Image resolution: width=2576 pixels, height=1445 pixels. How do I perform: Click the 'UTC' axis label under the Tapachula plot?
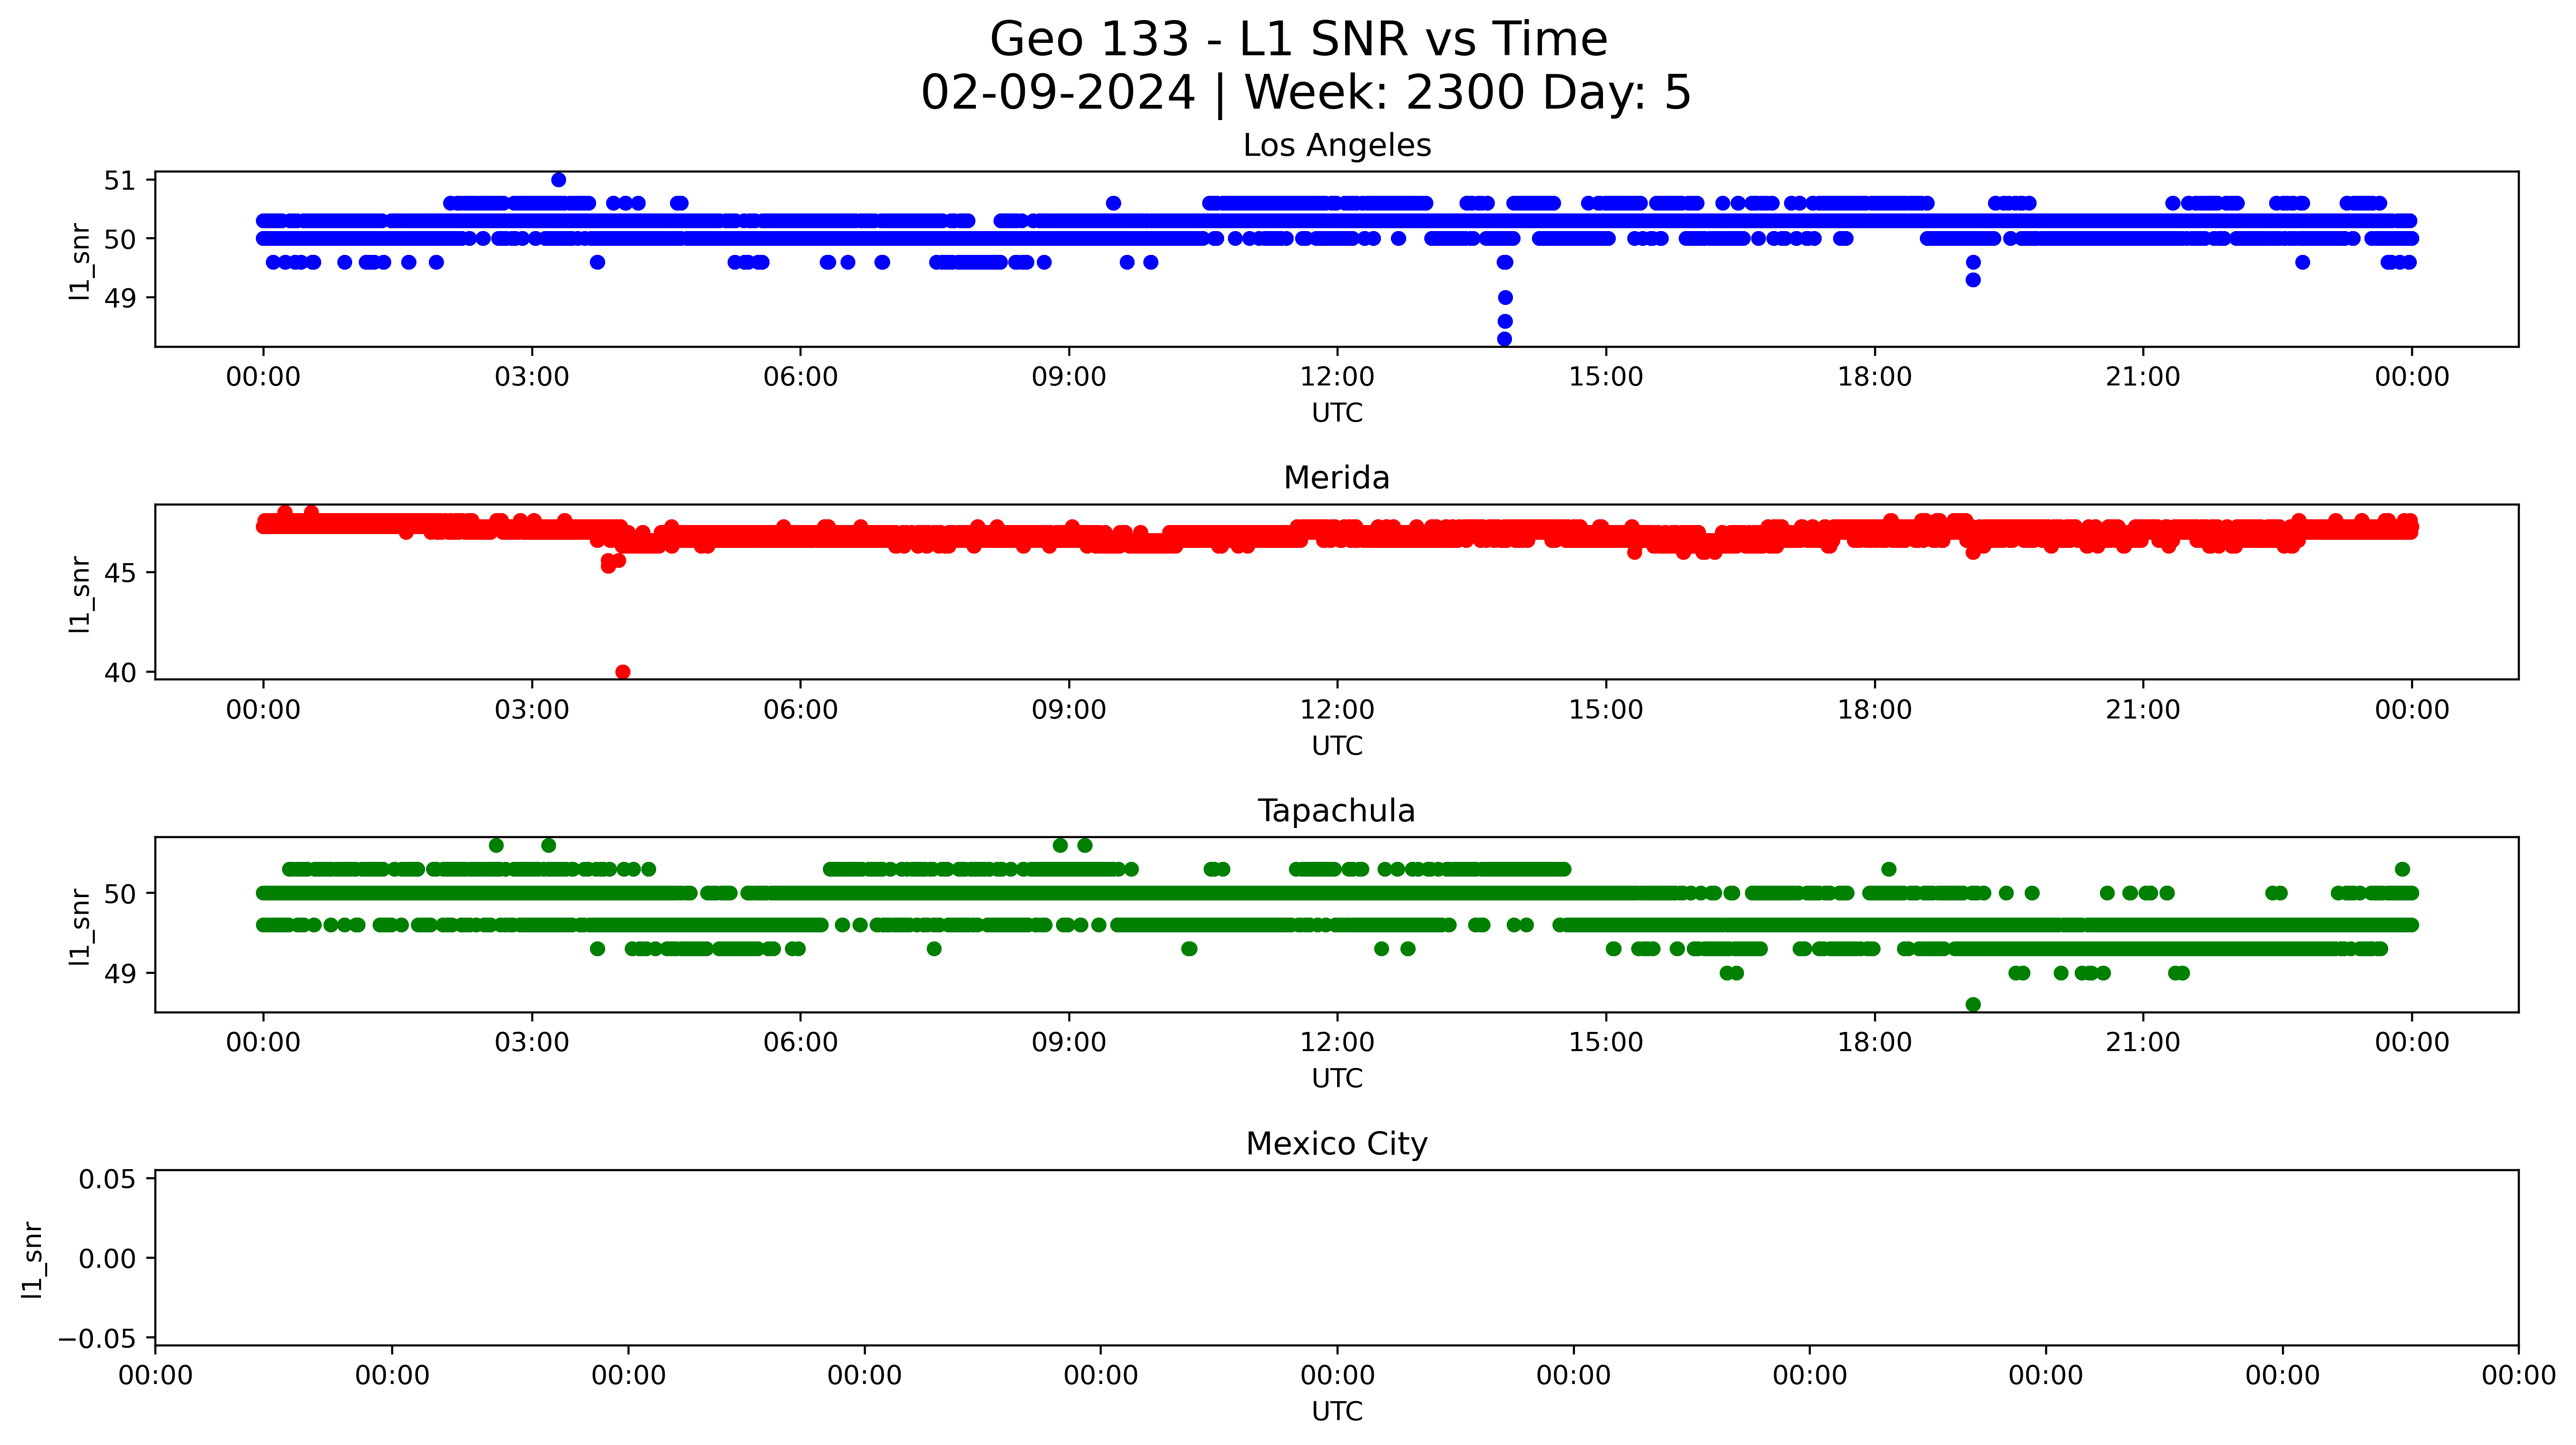pos(1337,1079)
